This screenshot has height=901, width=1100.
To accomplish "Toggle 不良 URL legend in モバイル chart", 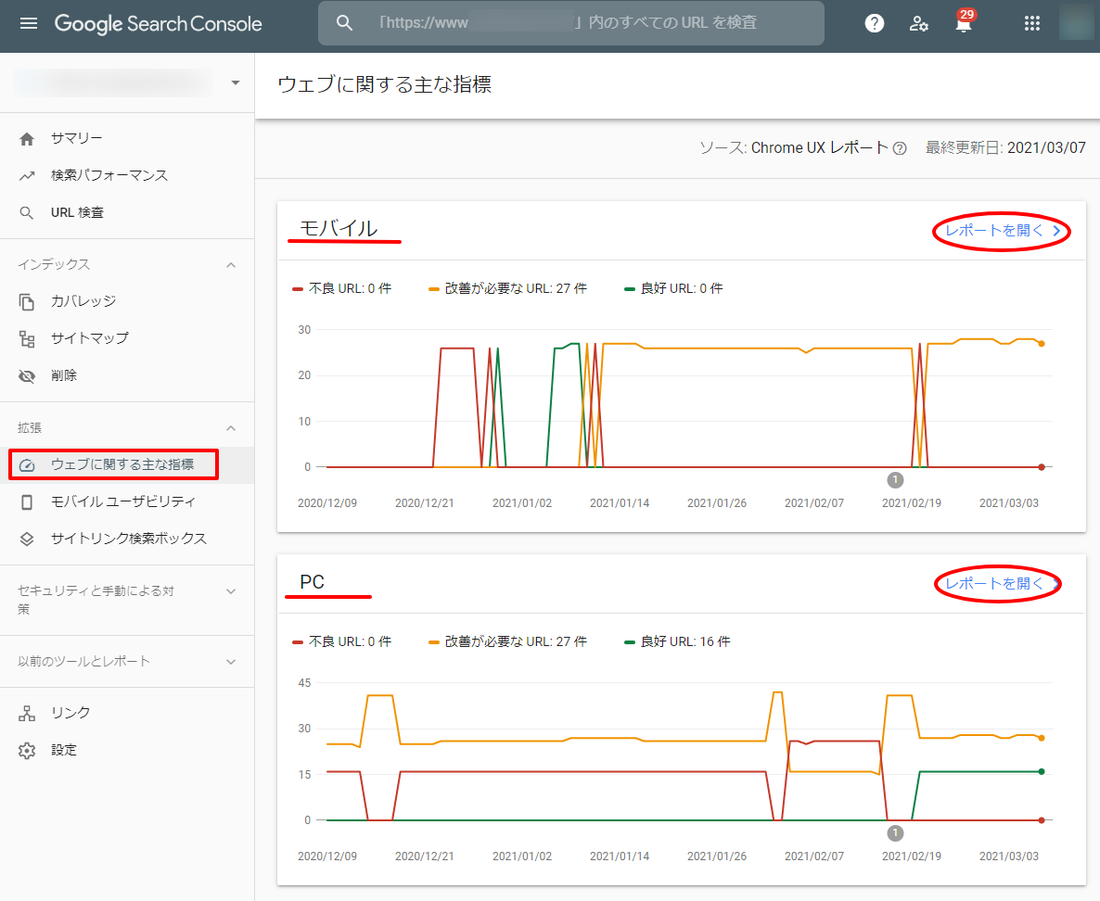I will click(x=341, y=289).
